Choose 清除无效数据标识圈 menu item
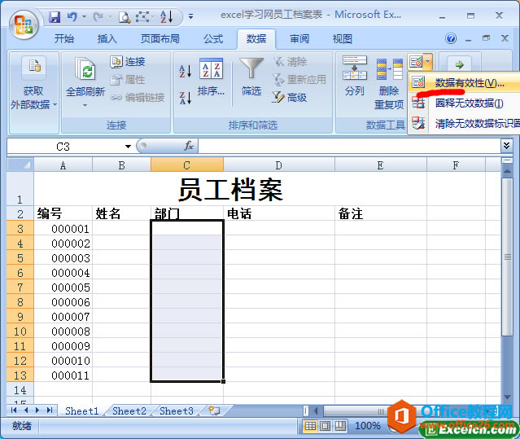The height and width of the screenshot is (439, 520). tap(465, 124)
